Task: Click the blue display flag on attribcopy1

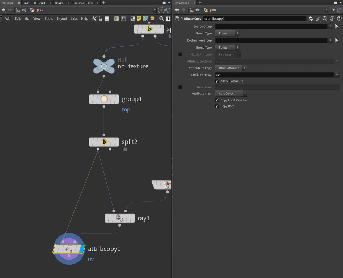Action: [x=81, y=249]
